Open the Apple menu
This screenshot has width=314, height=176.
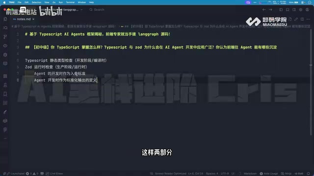pos(4,2)
